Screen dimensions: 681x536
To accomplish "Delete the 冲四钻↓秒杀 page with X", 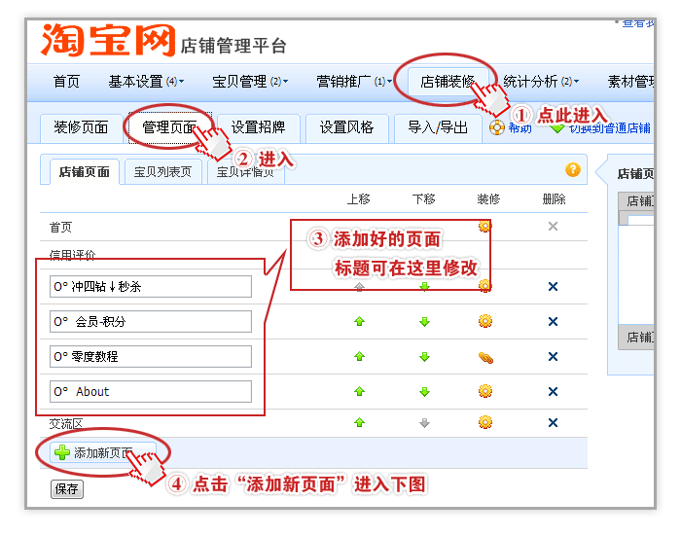I will [553, 287].
